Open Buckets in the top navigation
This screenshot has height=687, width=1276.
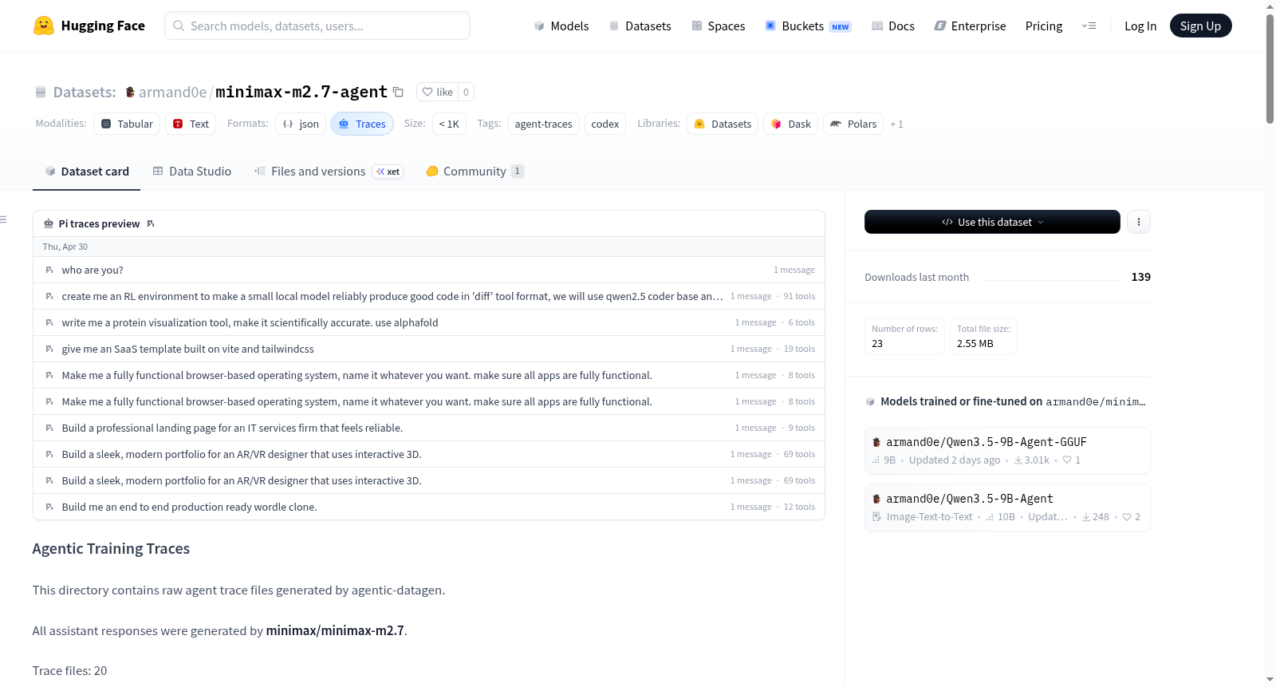click(808, 26)
